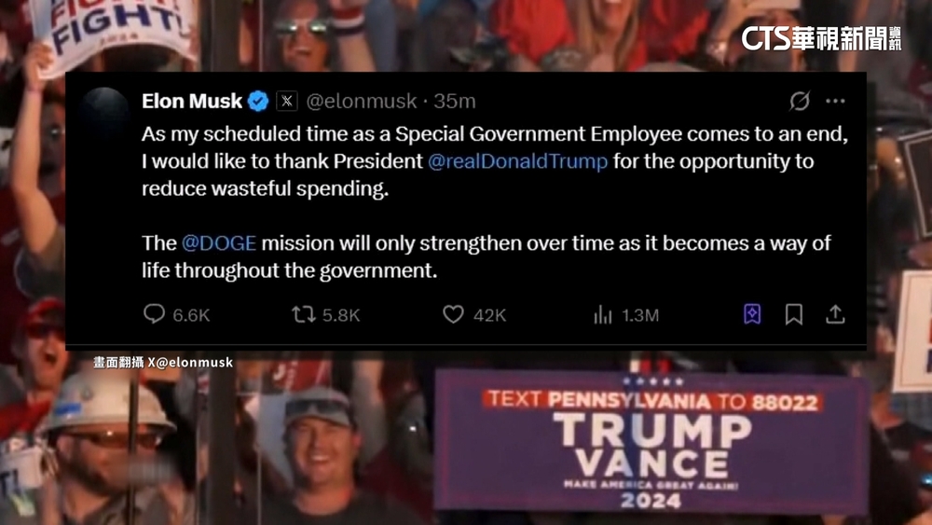The height and width of the screenshot is (525, 932).
Task: Open the 35m timestamp link
Action: (455, 101)
